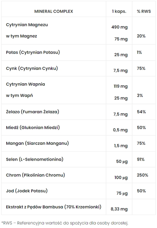Select the 1 kaps. column header
The width and height of the screenshot is (157, 228).
click(x=119, y=11)
